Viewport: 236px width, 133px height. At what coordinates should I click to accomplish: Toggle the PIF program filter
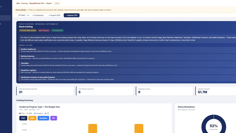(x=54, y=118)
